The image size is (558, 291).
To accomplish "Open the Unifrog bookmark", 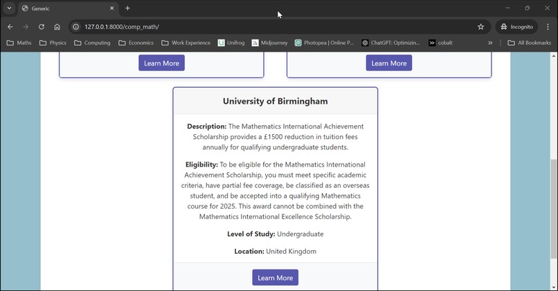I will [x=231, y=43].
